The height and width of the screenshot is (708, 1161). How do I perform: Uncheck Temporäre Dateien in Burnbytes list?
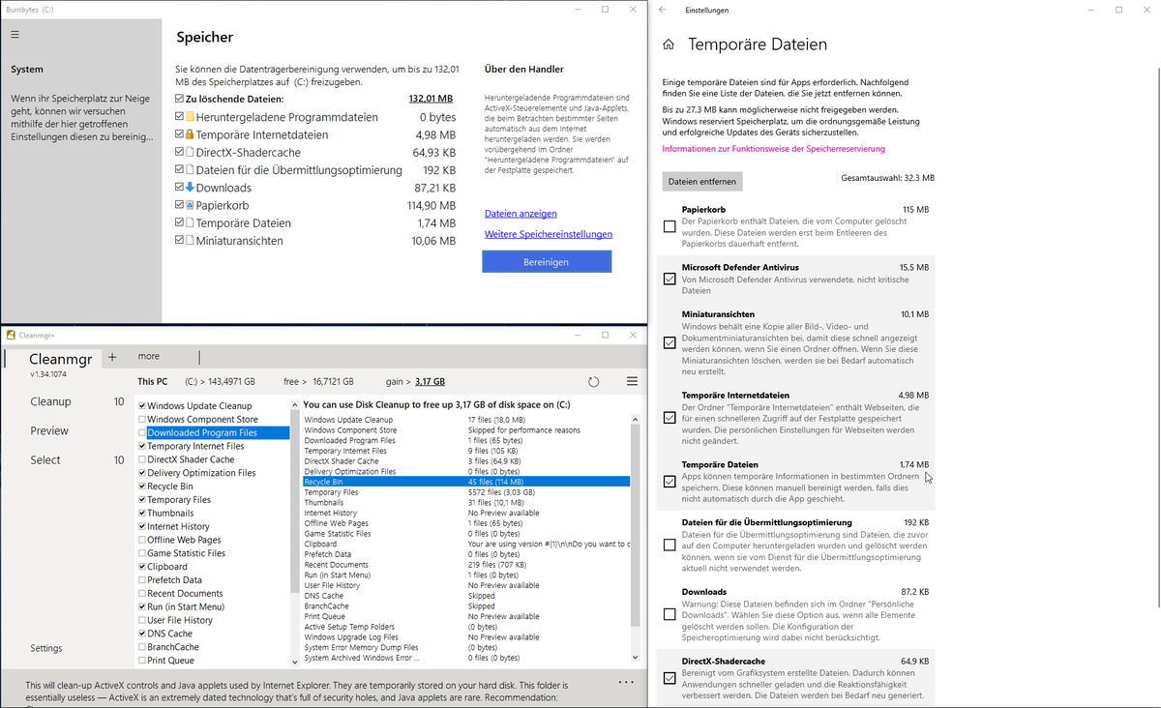tap(179, 222)
